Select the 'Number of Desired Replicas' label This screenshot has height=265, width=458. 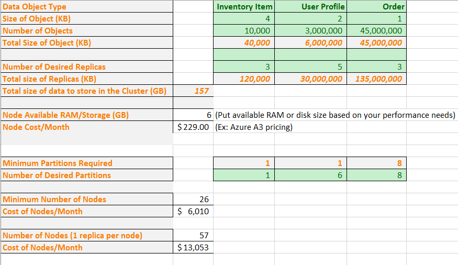coord(87,67)
